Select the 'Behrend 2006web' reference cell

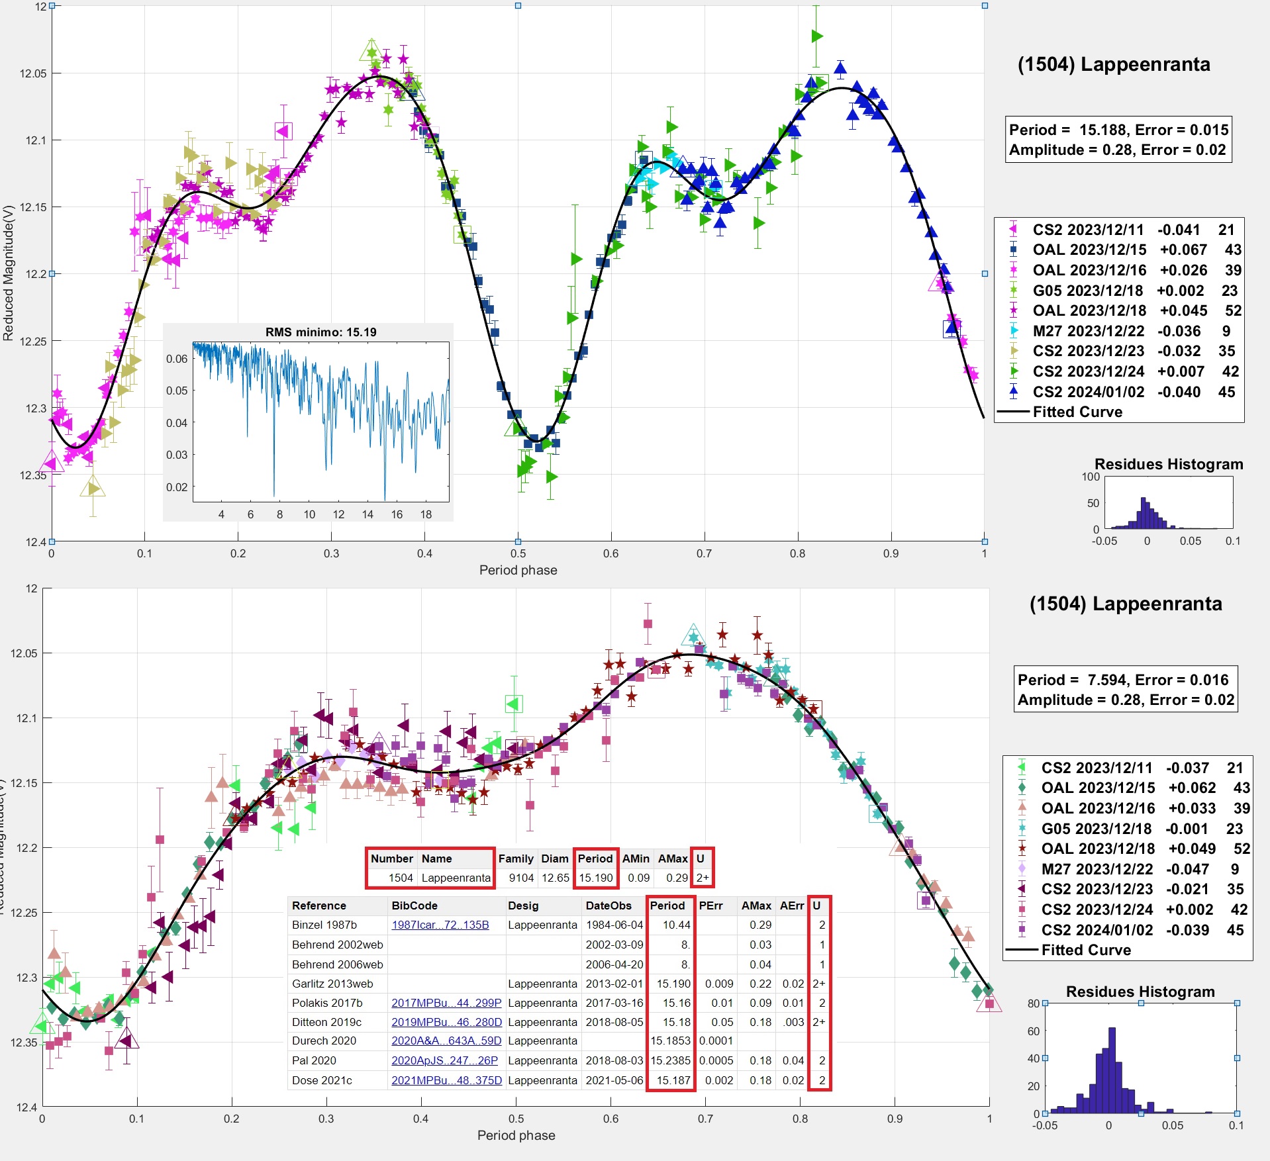point(338,964)
